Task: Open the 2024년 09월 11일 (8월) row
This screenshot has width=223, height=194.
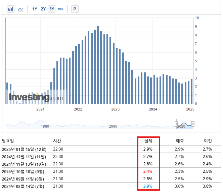Action: point(111,179)
